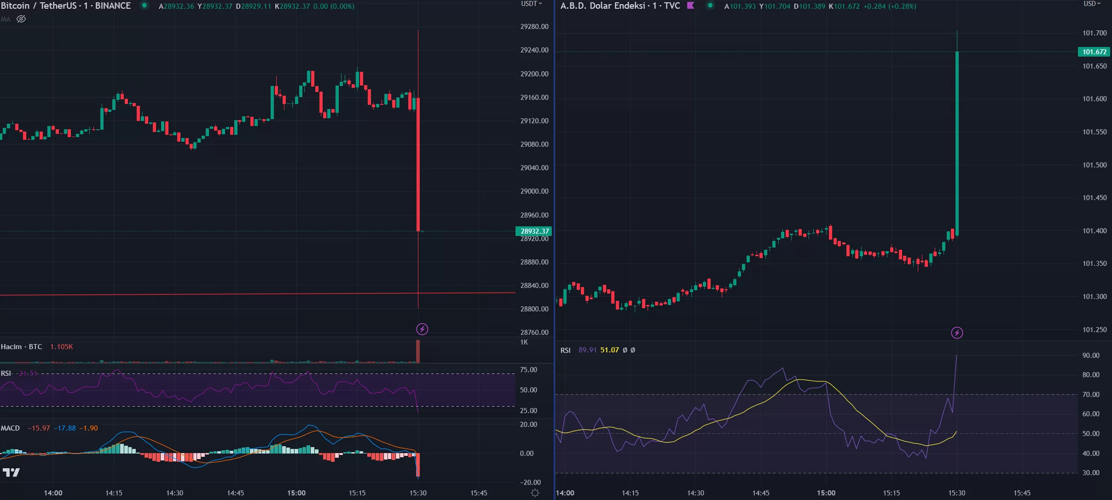Image resolution: width=1112 pixels, height=500 pixels.
Task: Click lightning event marker on Dollar Index chart
Action: point(957,333)
